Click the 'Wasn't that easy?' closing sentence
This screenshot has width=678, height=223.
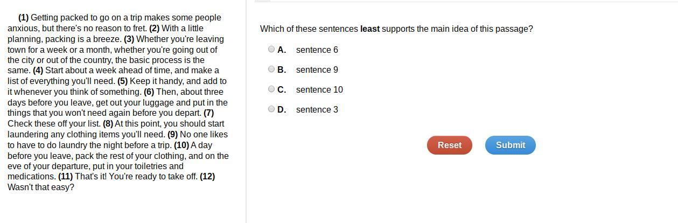(41, 187)
